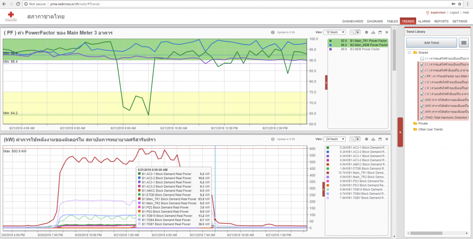
Task: Open the 24 hours View dropdown
Action: click(x=334, y=139)
